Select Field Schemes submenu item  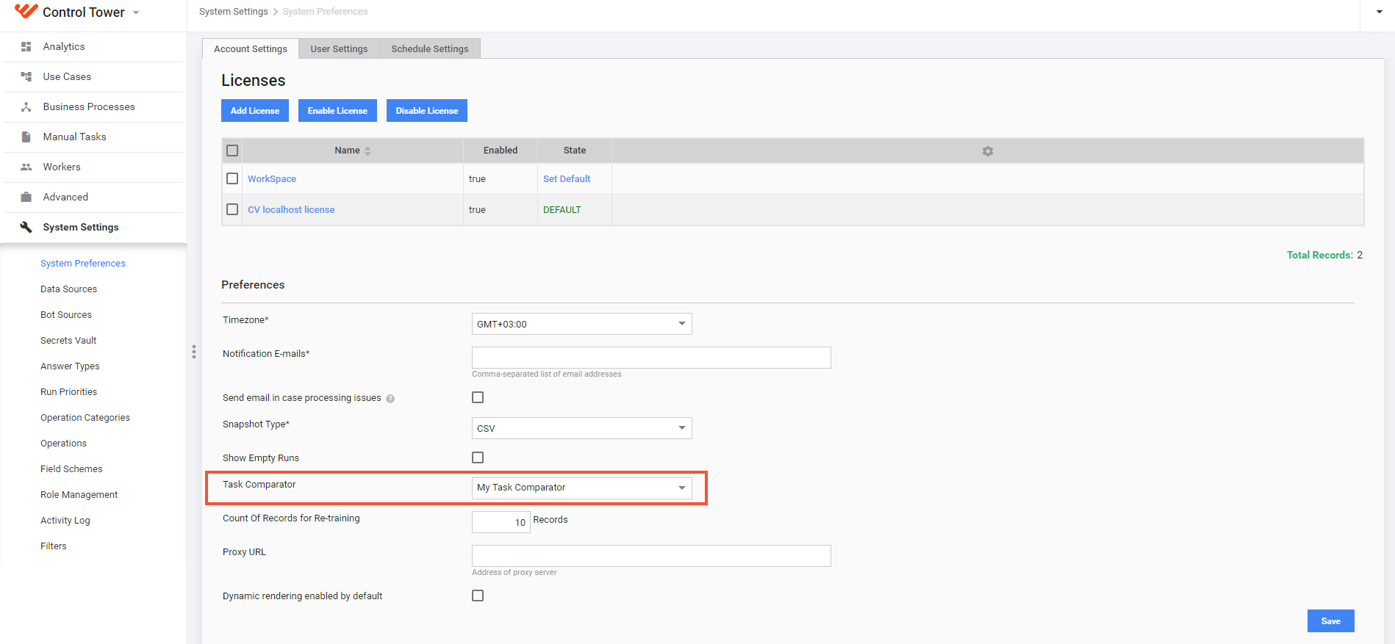click(71, 468)
